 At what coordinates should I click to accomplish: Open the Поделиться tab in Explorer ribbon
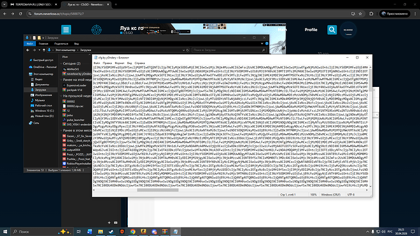pos(61,44)
